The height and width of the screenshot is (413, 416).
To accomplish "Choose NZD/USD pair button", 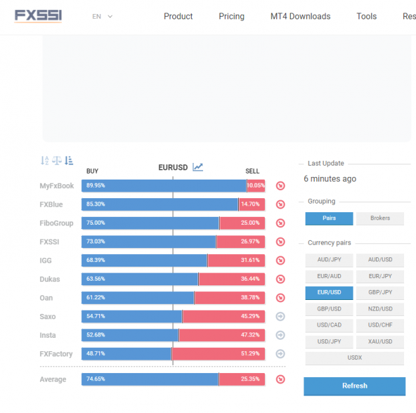I will pyautogui.click(x=380, y=309).
